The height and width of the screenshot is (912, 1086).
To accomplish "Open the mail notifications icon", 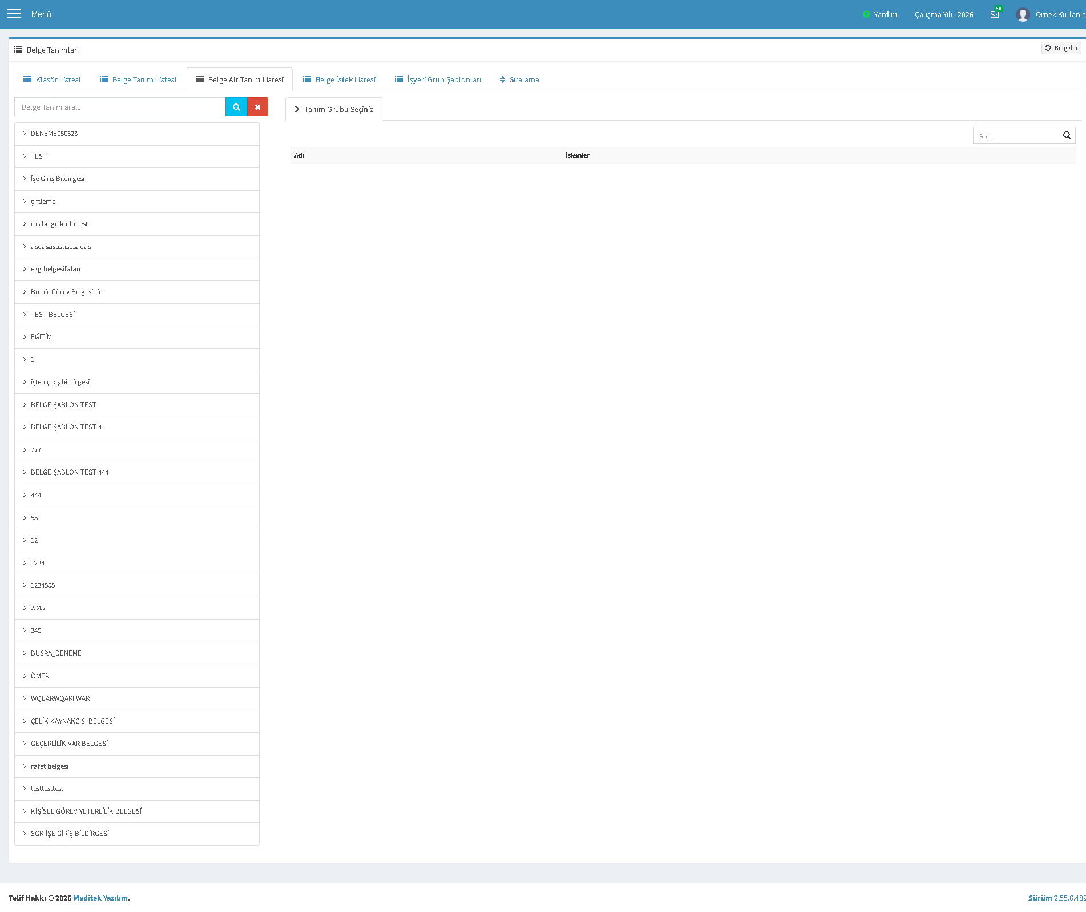I will point(995,14).
